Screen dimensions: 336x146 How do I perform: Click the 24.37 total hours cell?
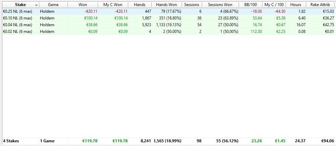pyautogui.click(x=301, y=141)
